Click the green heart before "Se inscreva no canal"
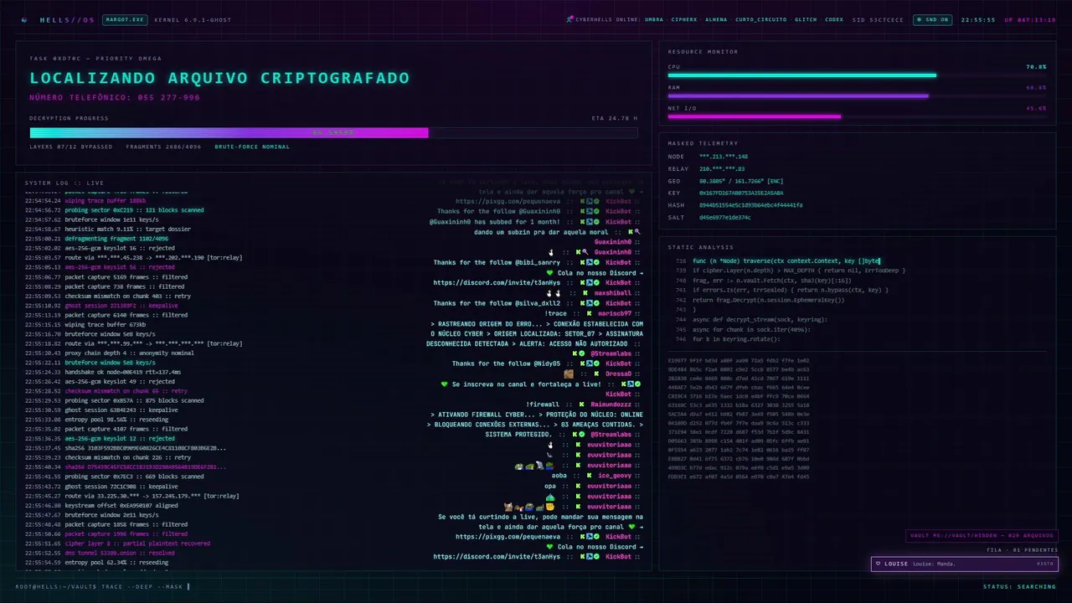Screen dimensions: 1072x603 pyautogui.click(x=445, y=384)
